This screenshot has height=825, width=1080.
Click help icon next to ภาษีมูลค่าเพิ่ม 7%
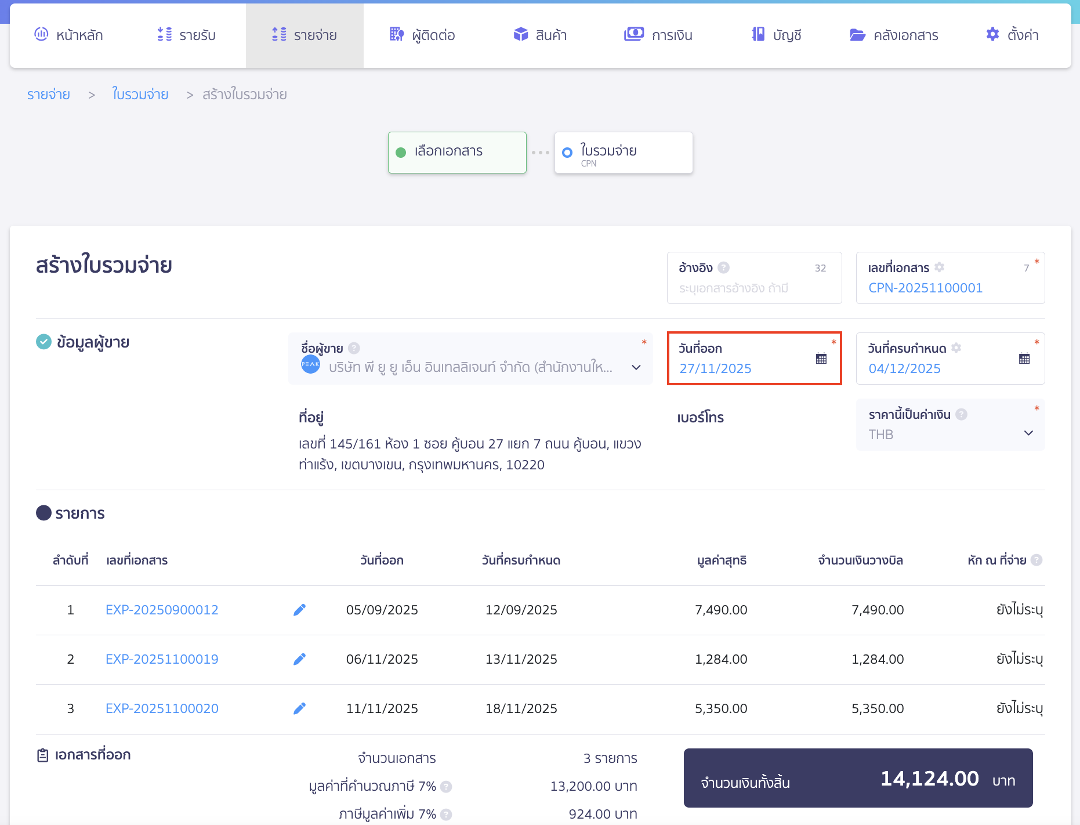(x=446, y=814)
